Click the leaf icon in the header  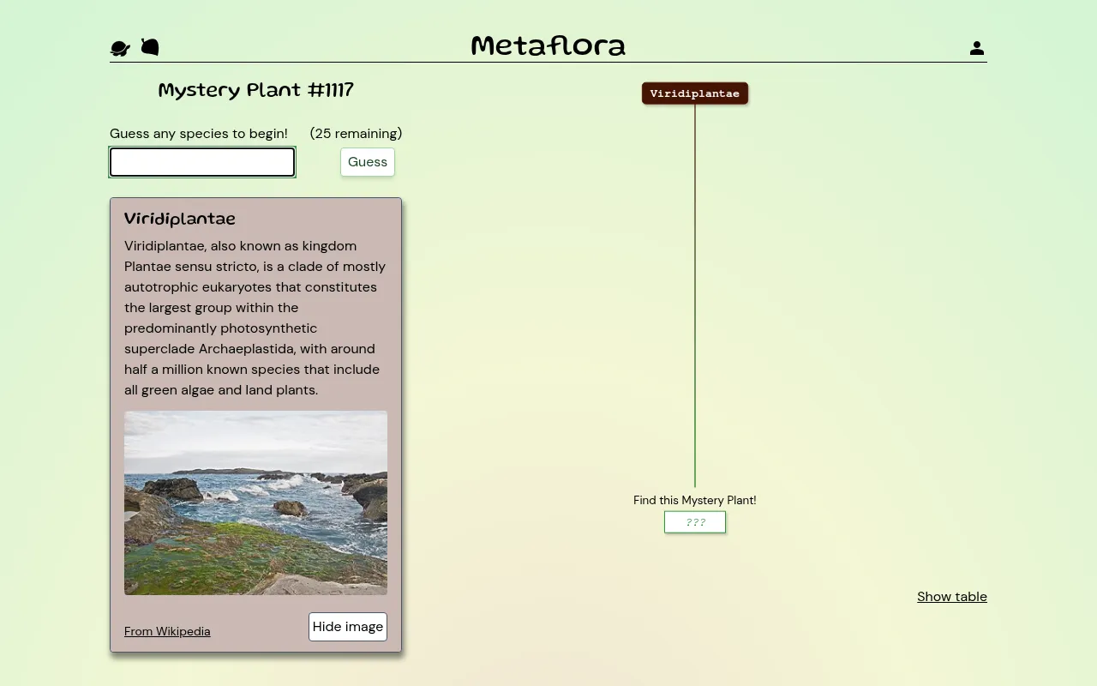coord(150,47)
